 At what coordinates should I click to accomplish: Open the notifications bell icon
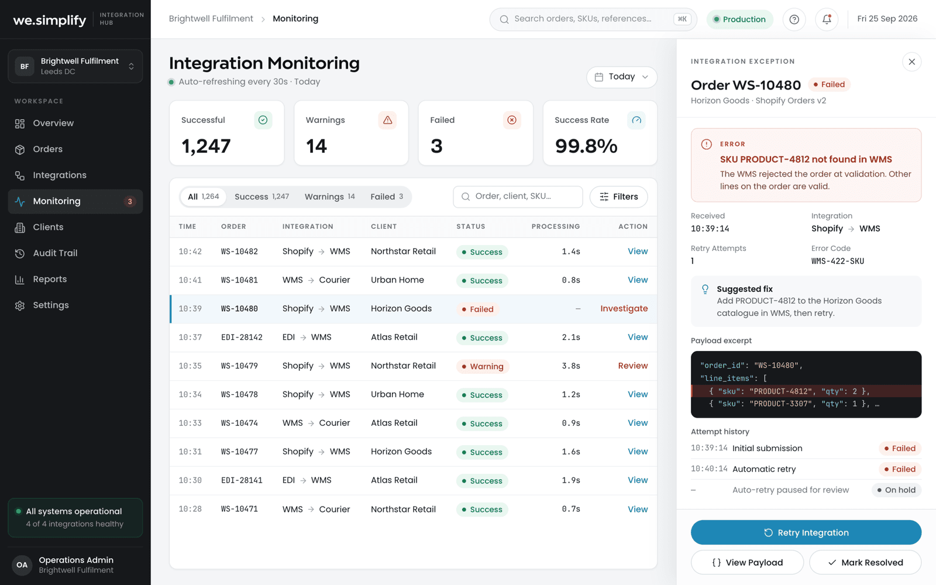pos(827,19)
